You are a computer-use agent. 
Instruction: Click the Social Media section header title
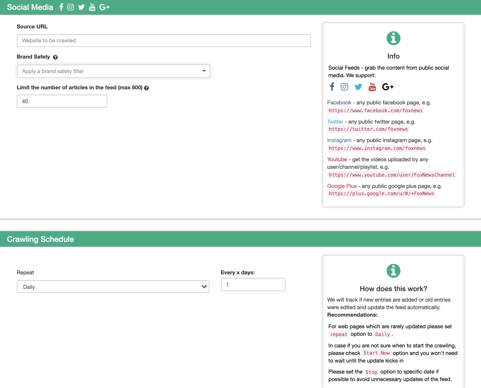pos(30,7)
